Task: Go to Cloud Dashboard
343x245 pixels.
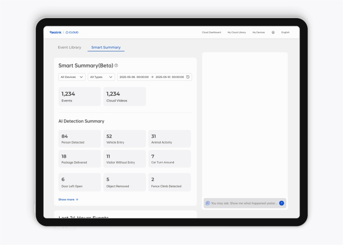Action: click(211, 32)
